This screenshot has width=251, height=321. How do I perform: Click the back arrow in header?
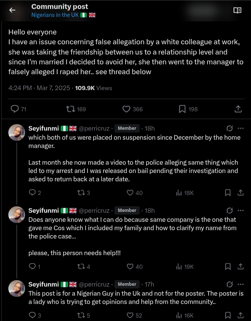coord(12,10)
